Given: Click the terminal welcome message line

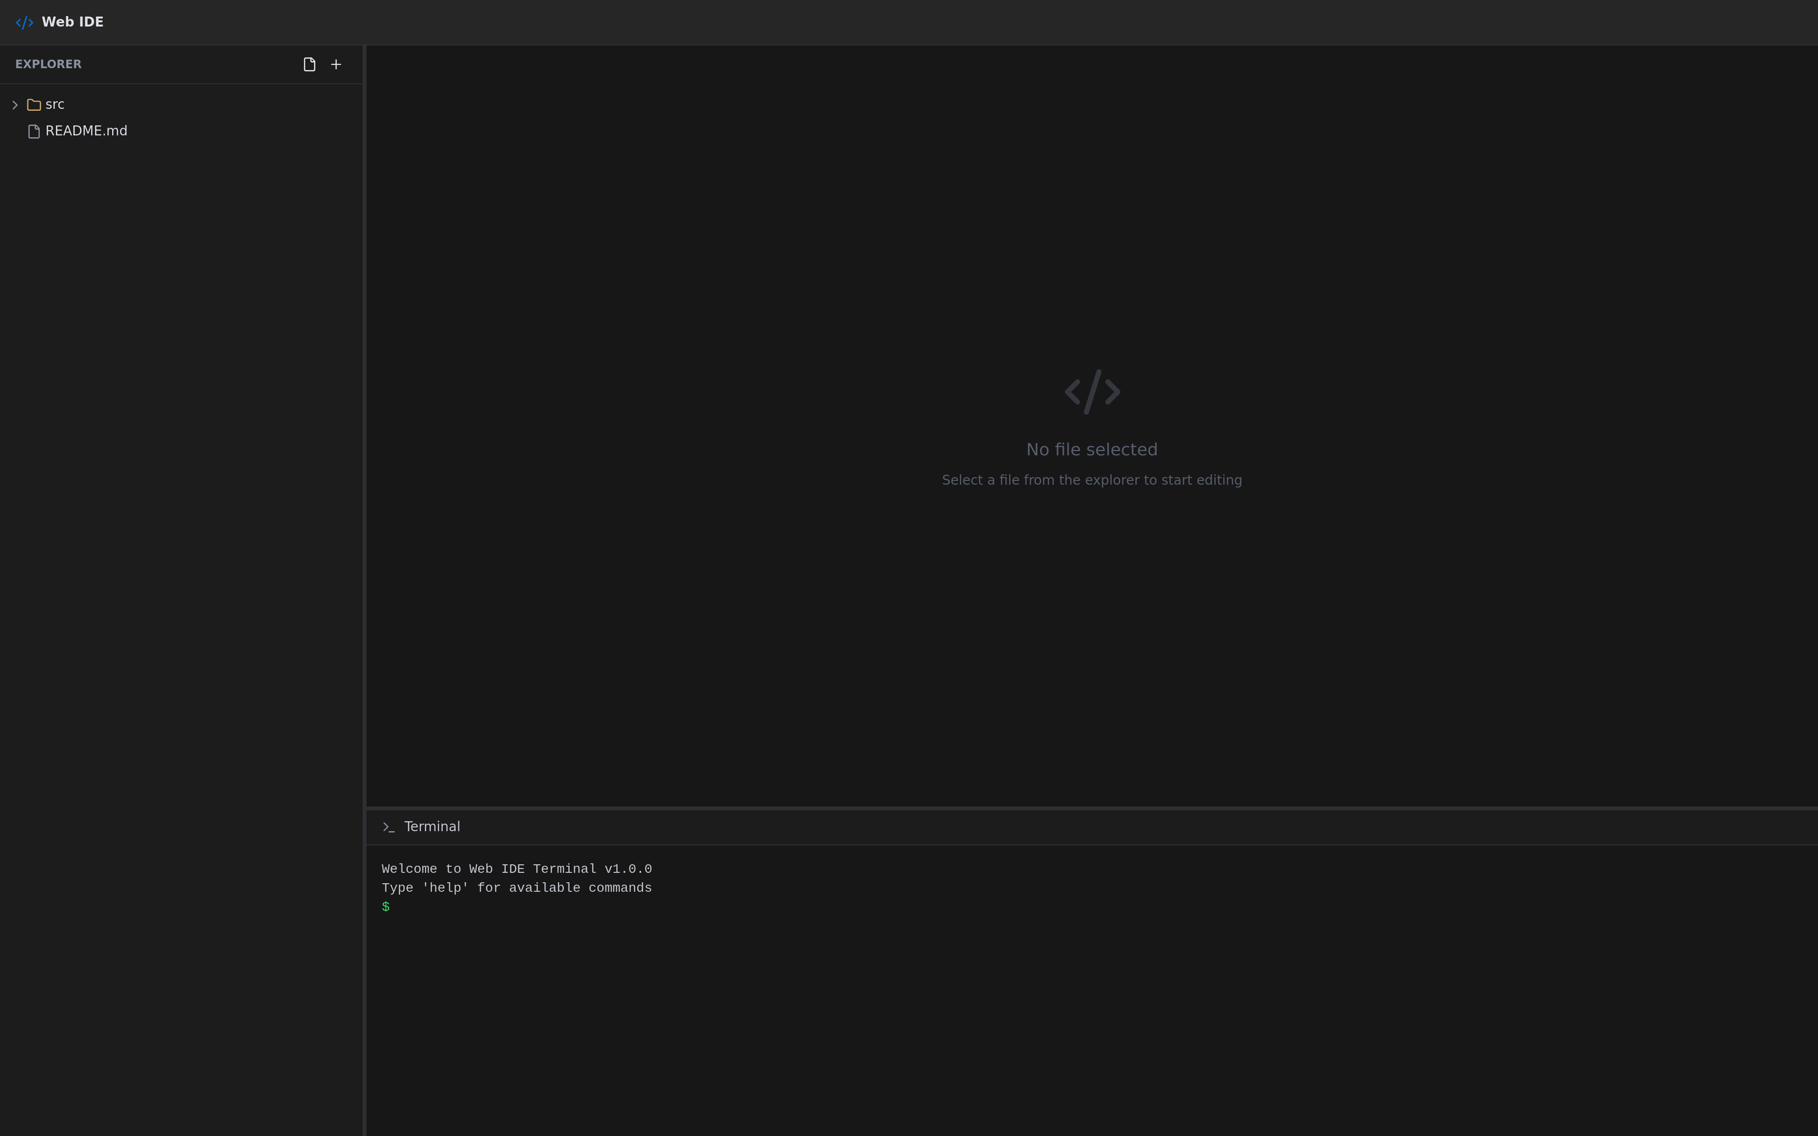Looking at the screenshot, I should pyautogui.click(x=516, y=869).
